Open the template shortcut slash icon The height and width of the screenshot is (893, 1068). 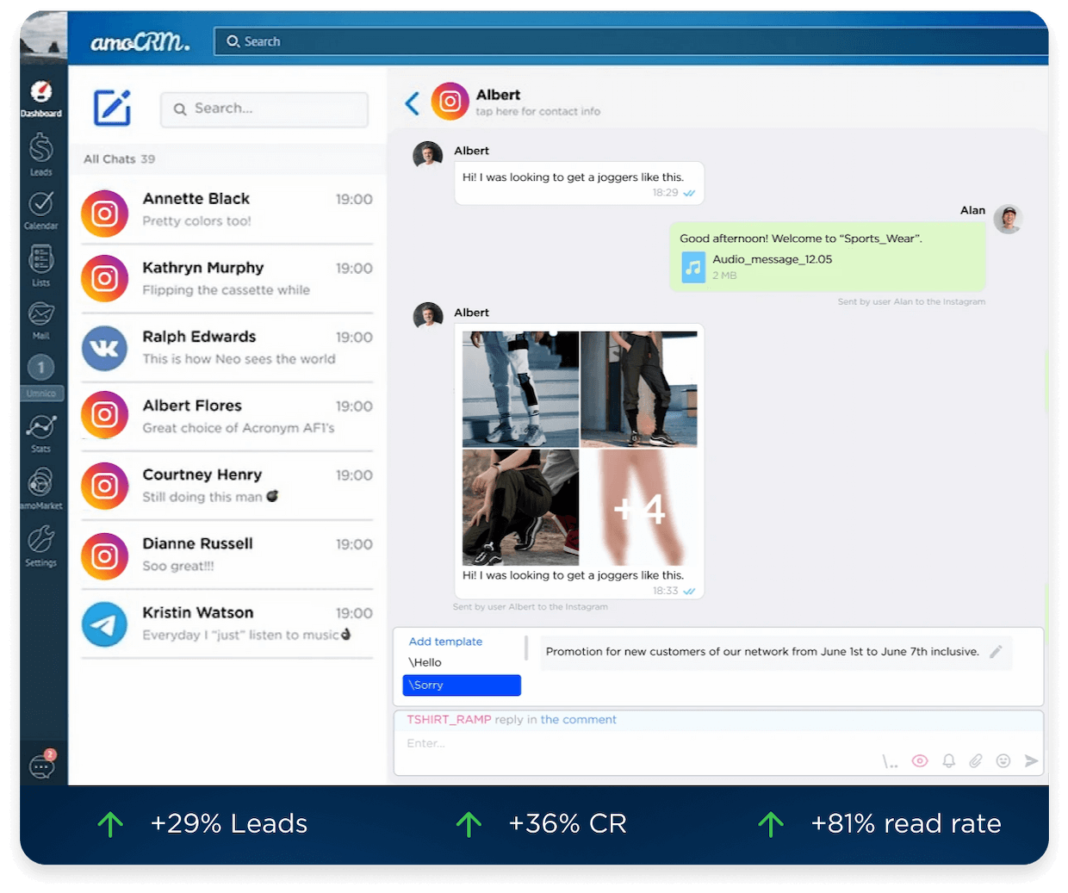890,762
